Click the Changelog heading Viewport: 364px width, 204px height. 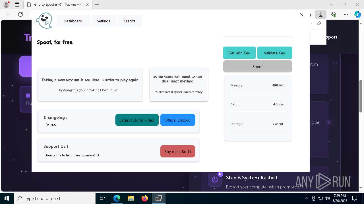[x=55, y=118]
